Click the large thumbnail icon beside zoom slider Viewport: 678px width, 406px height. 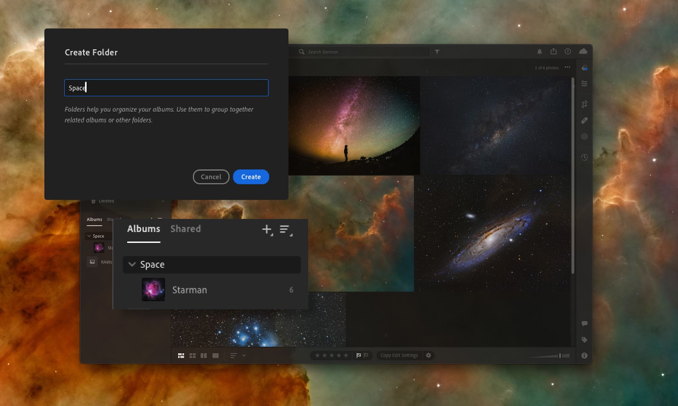[566, 356]
